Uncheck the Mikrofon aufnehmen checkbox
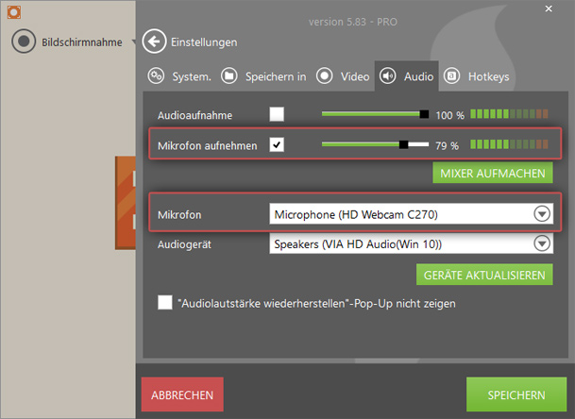Viewport: 575px width, 419px height. pos(277,144)
